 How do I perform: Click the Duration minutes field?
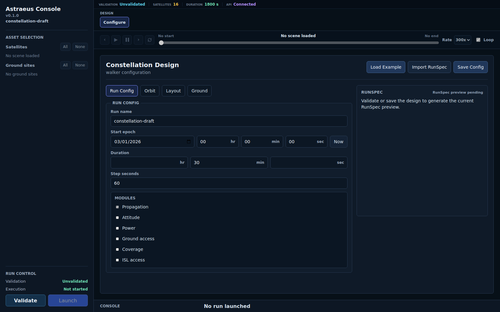tap(229, 163)
